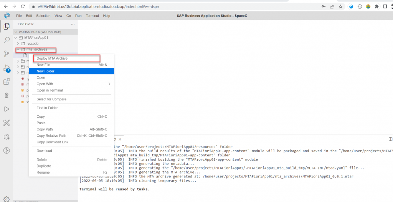
Task: Select New Folder in context menu
Action: coord(72,71)
